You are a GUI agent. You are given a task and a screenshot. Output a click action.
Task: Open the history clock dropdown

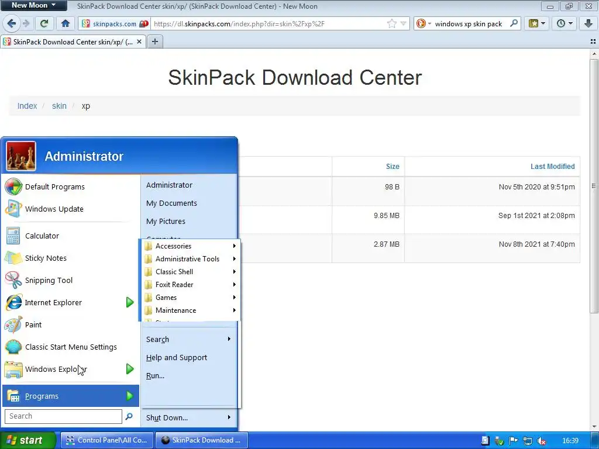click(564, 23)
